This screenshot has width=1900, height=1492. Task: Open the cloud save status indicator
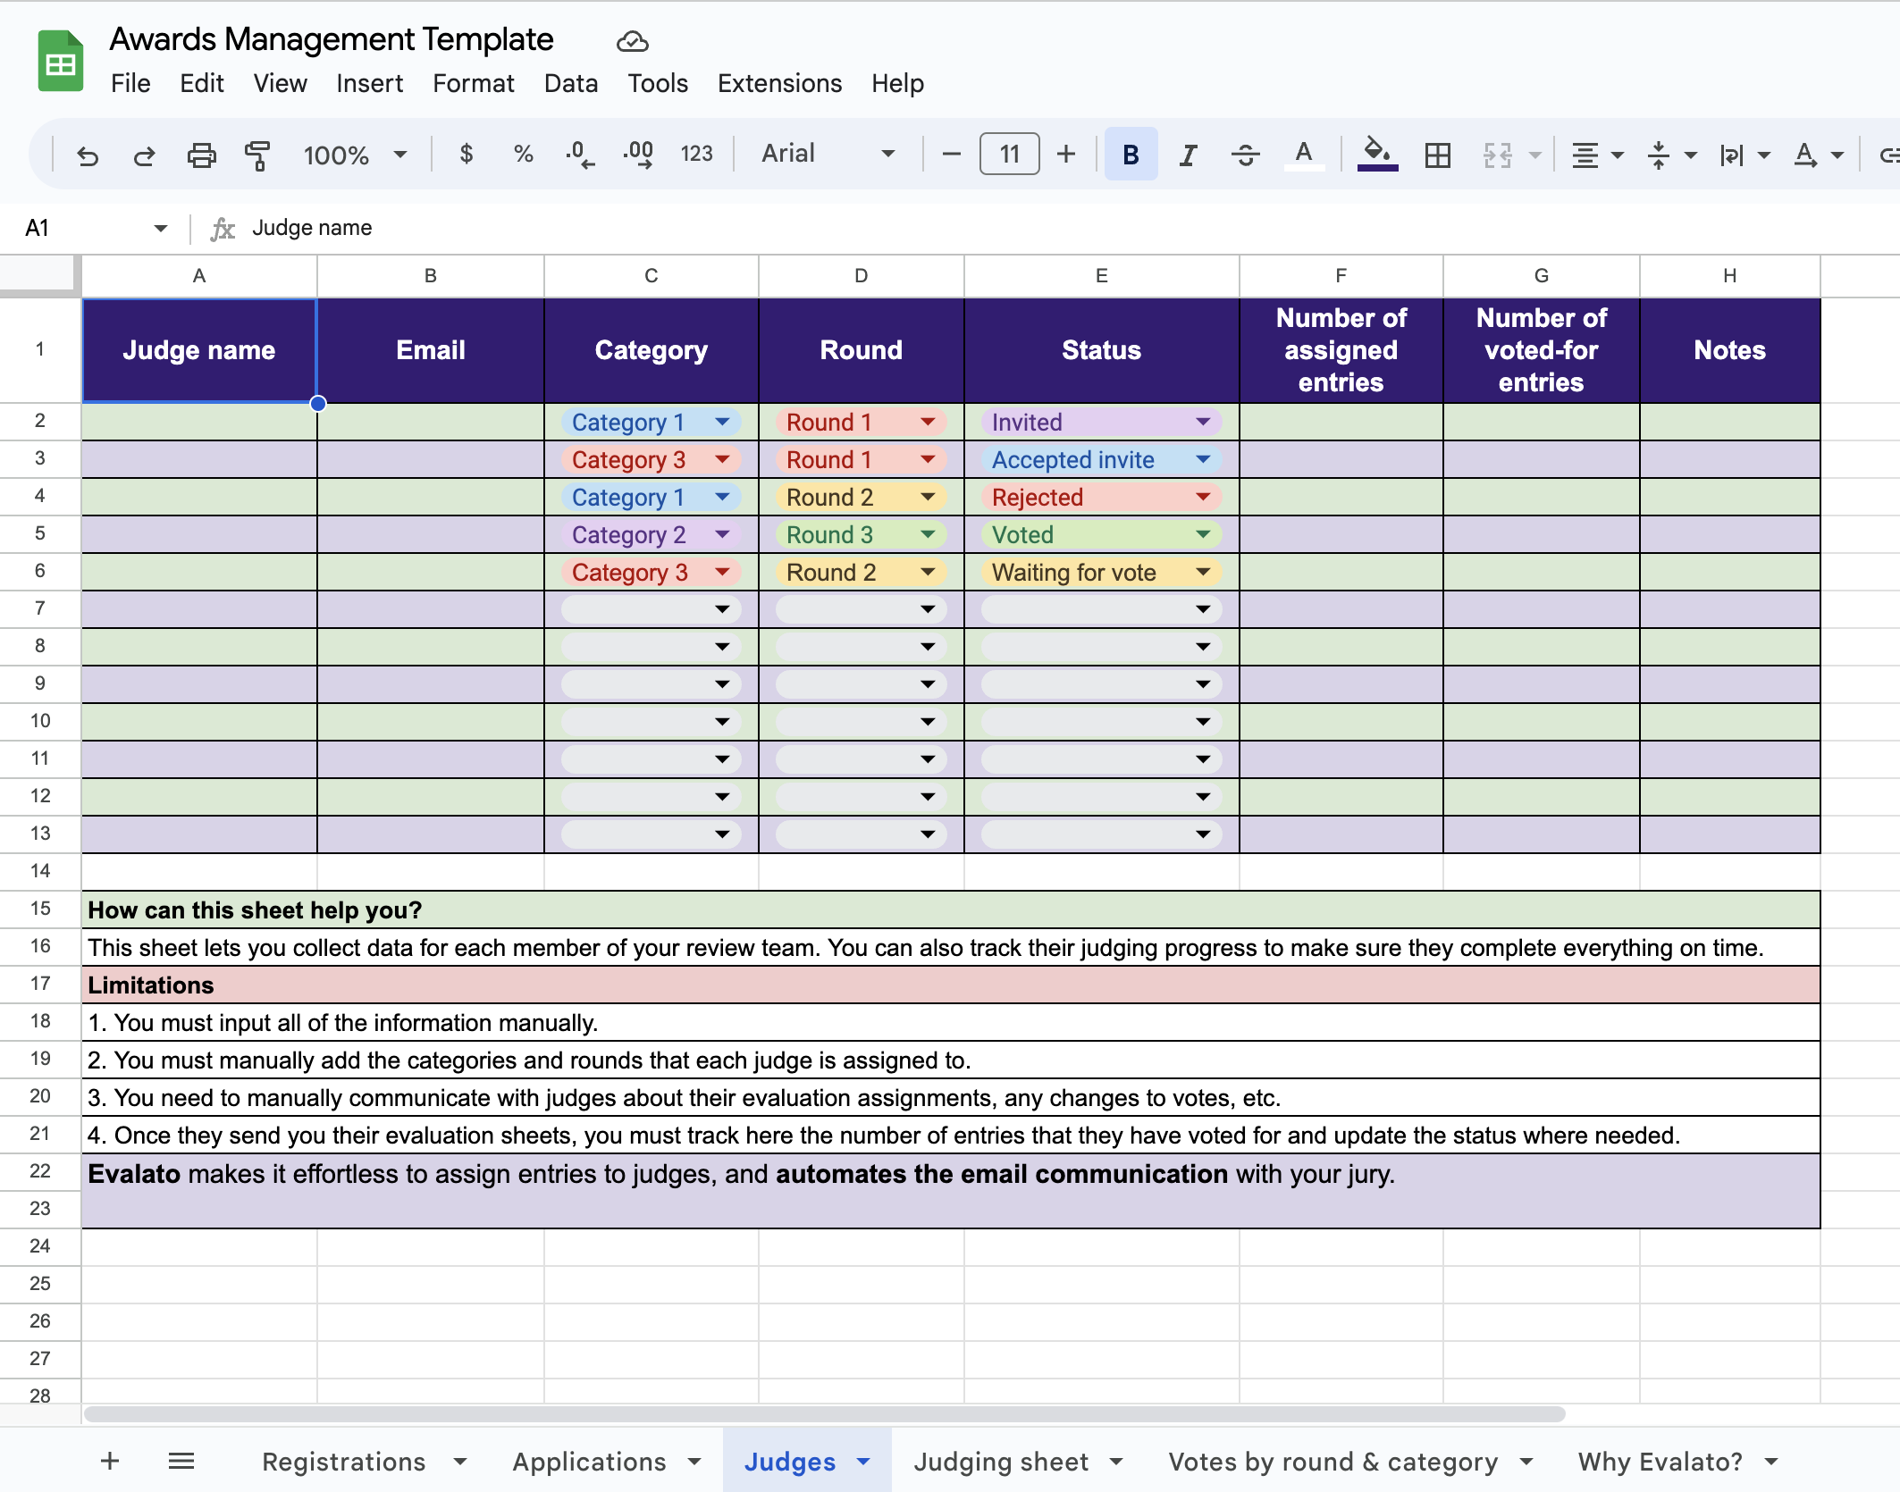click(632, 41)
